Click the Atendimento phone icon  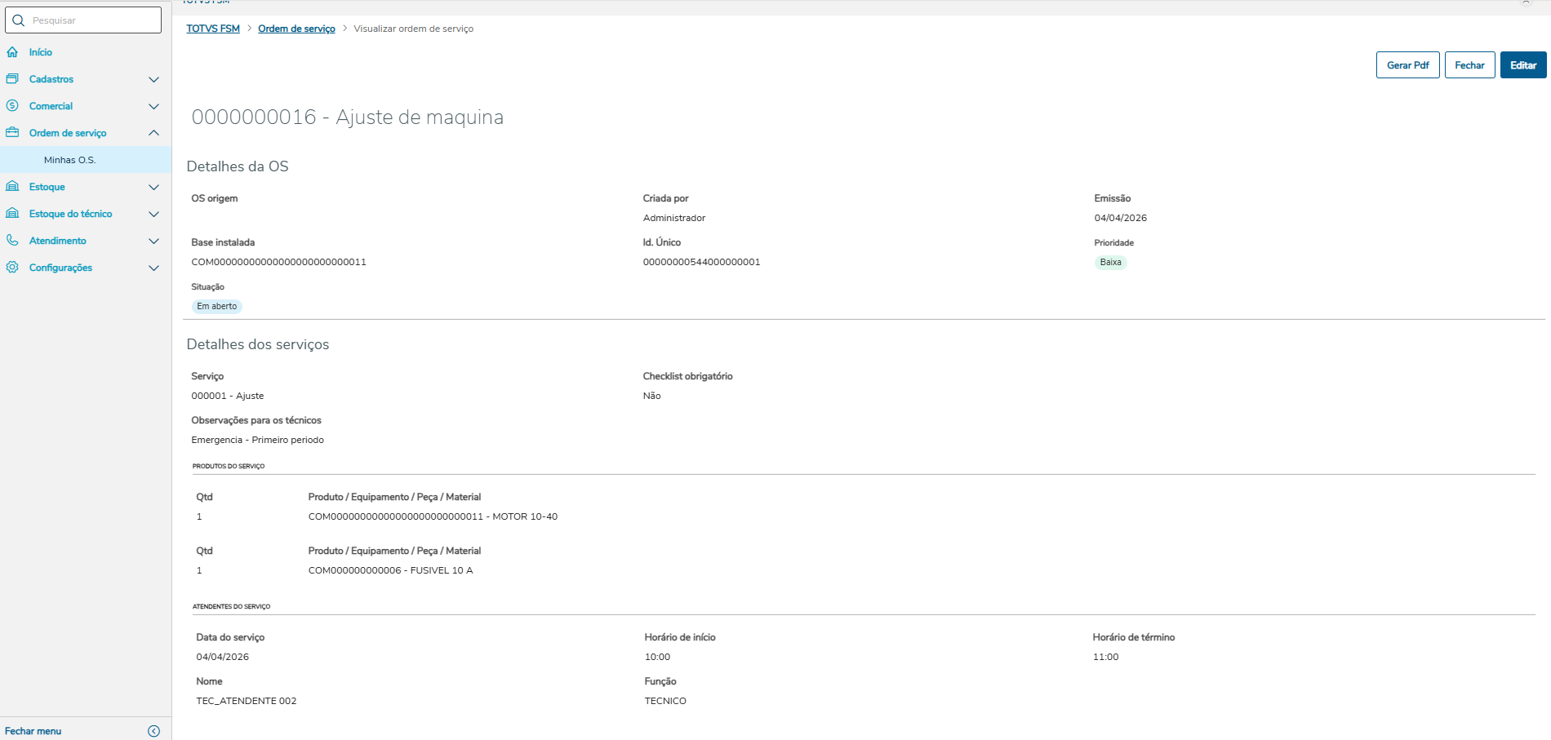12,241
